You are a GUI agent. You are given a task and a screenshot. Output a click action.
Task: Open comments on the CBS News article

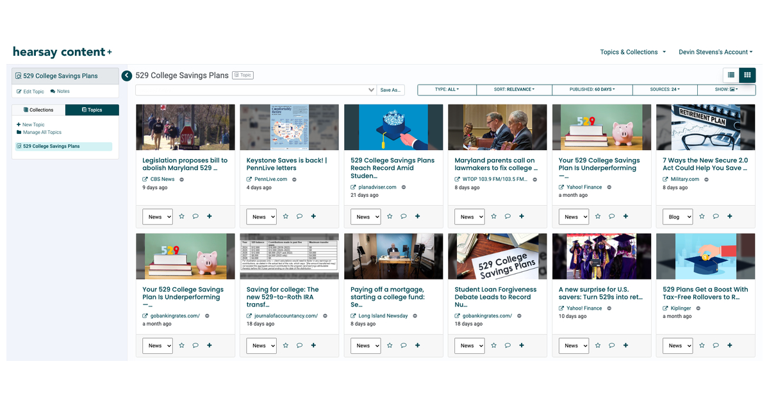[x=195, y=216]
